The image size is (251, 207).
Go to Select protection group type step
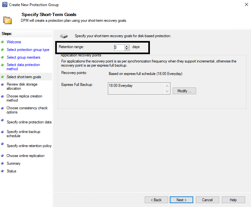click(x=28, y=50)
